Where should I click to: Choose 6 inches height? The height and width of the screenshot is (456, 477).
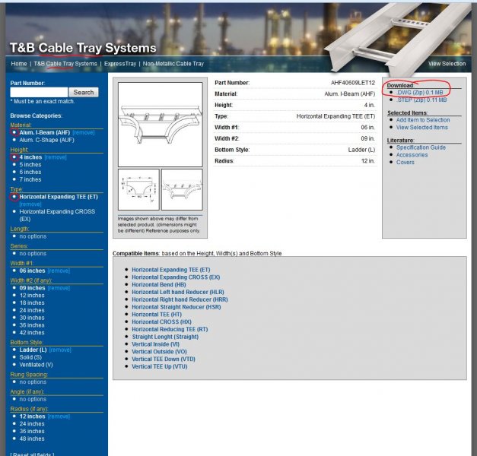(x=30, y=172)
